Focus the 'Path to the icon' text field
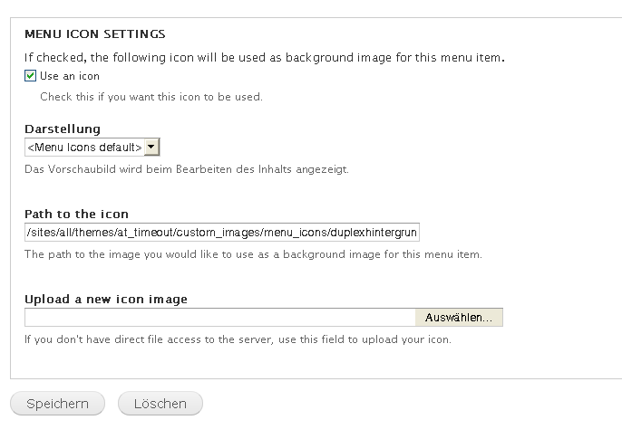Viewport: 622px width, 439px height. click(x=222, y=233)
